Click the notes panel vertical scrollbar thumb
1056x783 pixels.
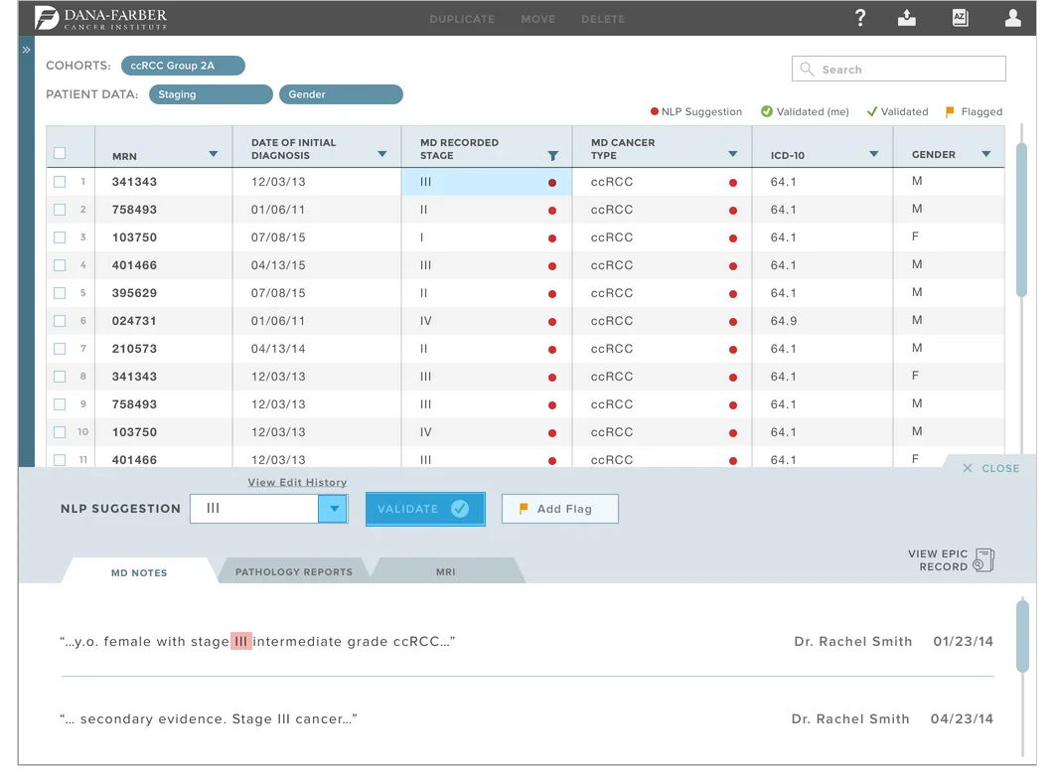1022,636
